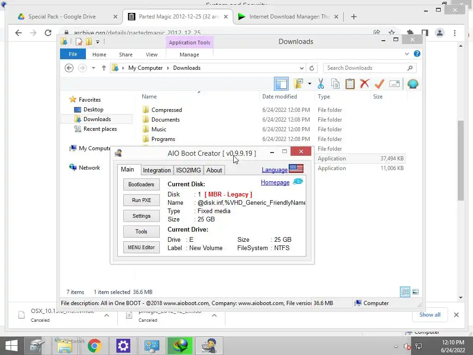Open the Windows Start button
Screen dimensions: 473x355
tap(11, 346)
